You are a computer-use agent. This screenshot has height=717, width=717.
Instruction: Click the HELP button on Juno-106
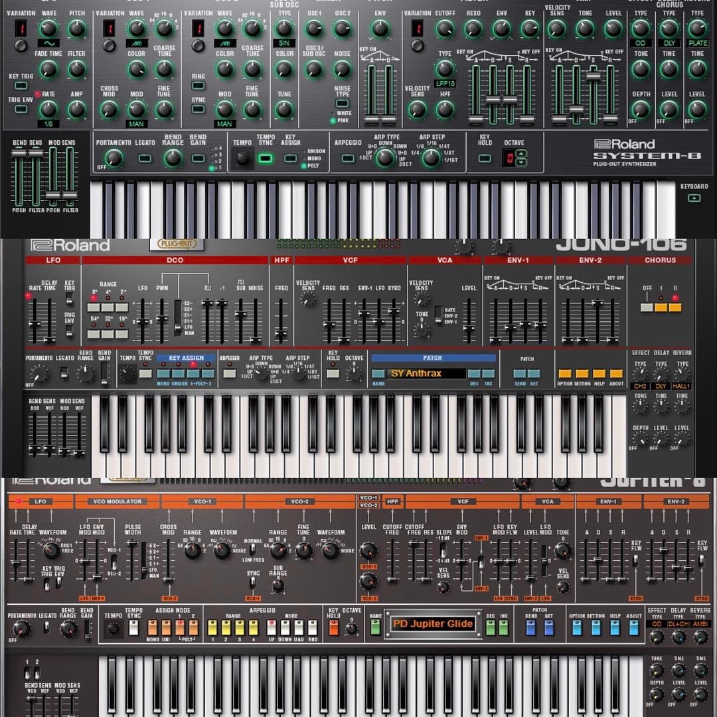click(x=599, y=374)
